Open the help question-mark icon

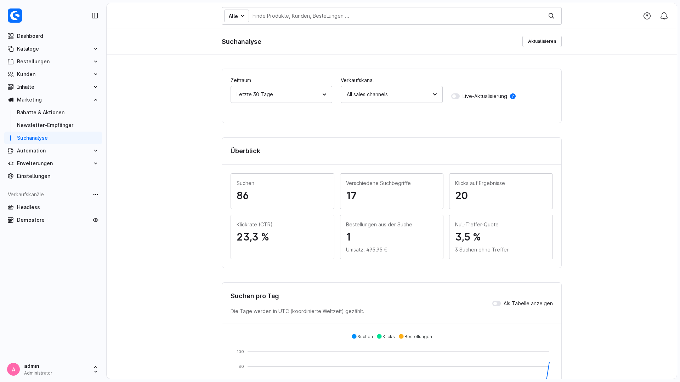647,16
